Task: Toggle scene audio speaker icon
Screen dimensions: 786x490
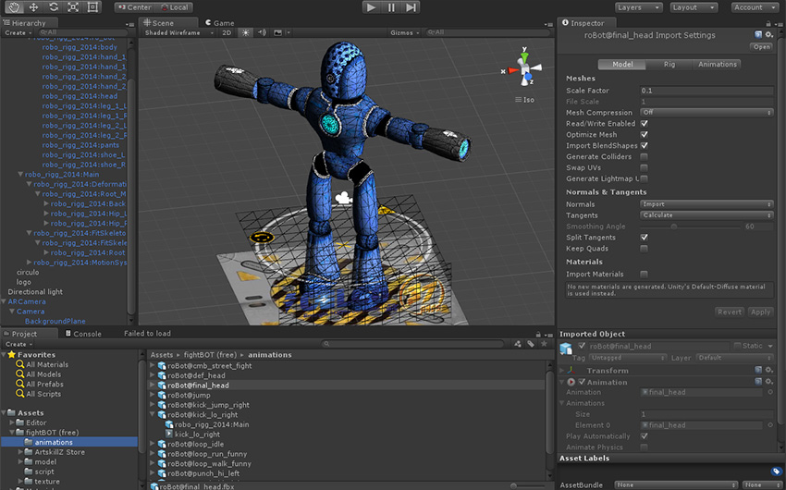Action: pos(262,32)
